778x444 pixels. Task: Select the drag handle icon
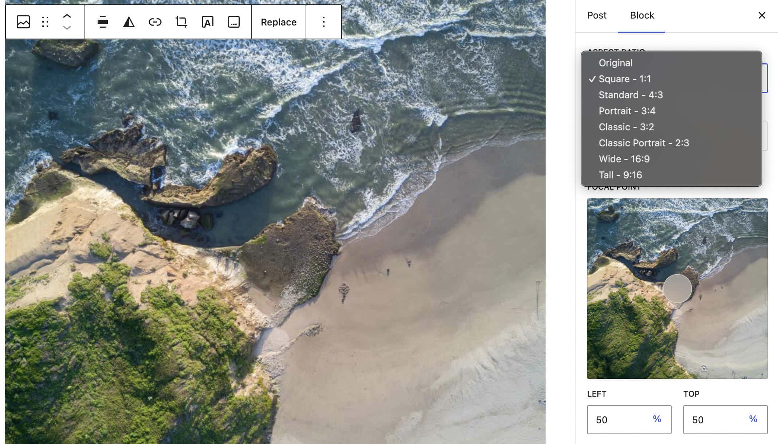(x=45, y=22)
